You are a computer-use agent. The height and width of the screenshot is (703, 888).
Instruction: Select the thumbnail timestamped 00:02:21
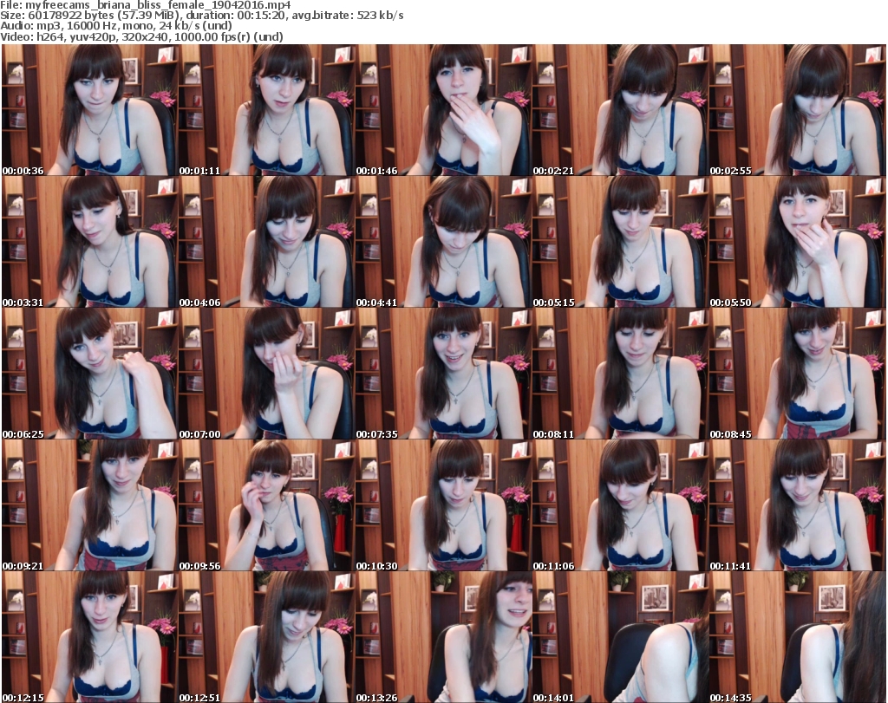(620, 110)
